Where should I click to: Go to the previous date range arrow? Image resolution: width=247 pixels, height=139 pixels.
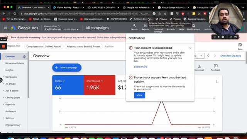(208, 56)
